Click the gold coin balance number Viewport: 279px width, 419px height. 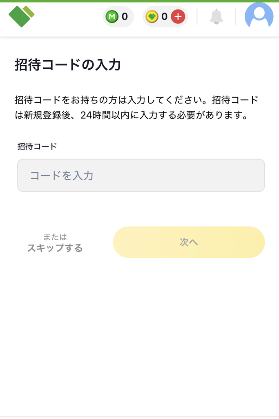(164, 17)
